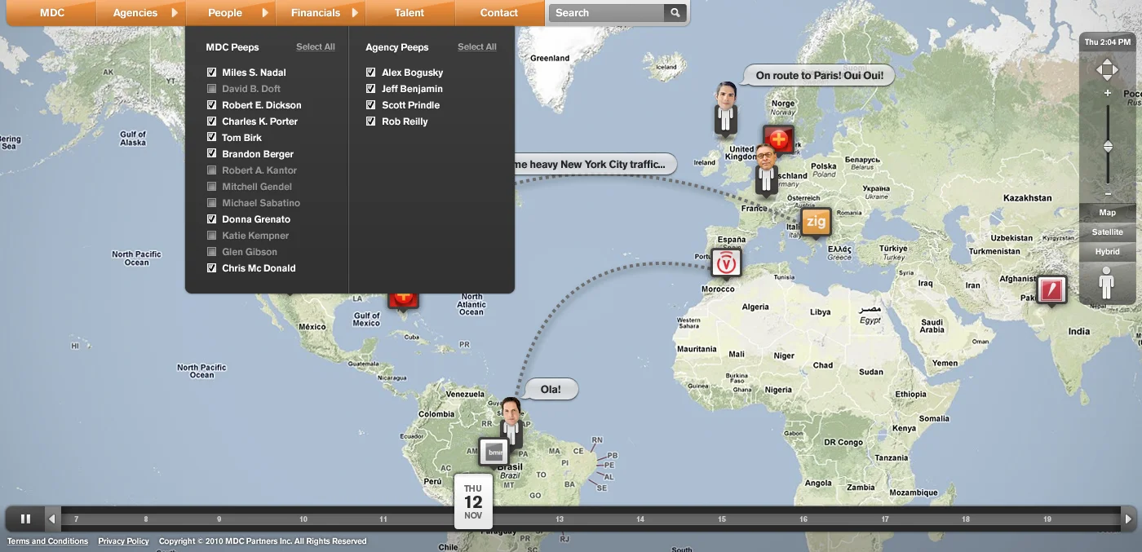
Task: Click hour 15 on the timeline
Action: coord(721,519)
